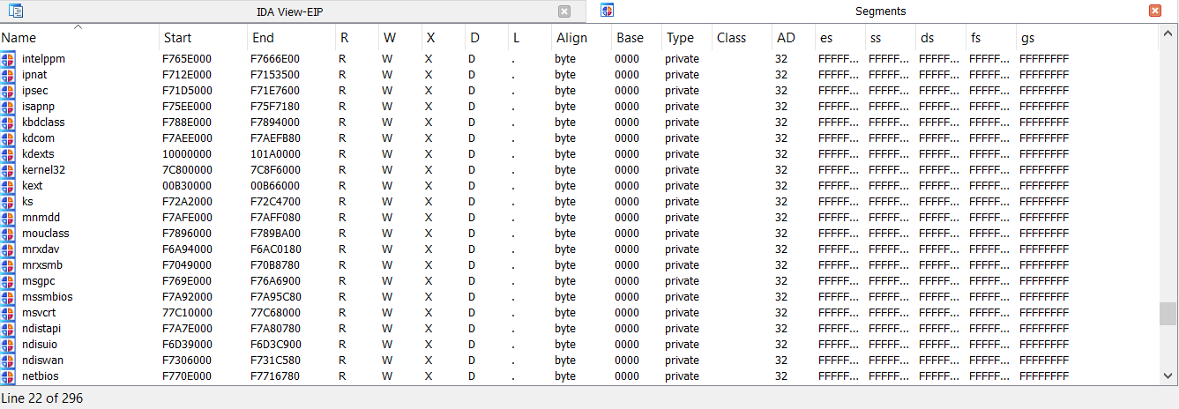Select start address 7C800000
Screen dimensions: 1179x409
(x=187, y=170)
